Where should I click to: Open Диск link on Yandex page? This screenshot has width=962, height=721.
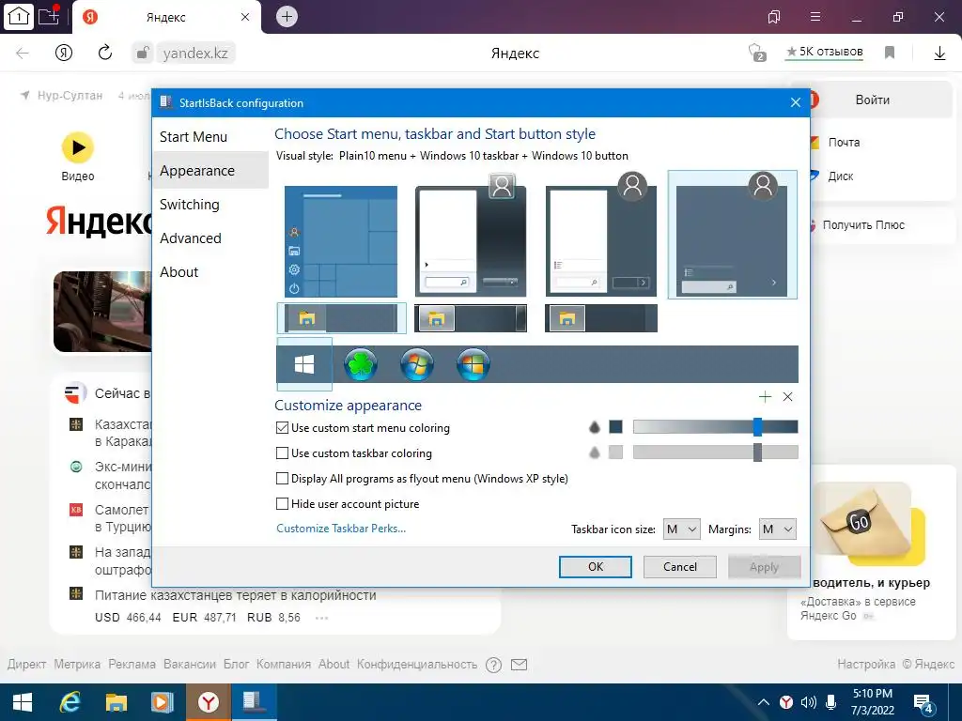(840, 176)
